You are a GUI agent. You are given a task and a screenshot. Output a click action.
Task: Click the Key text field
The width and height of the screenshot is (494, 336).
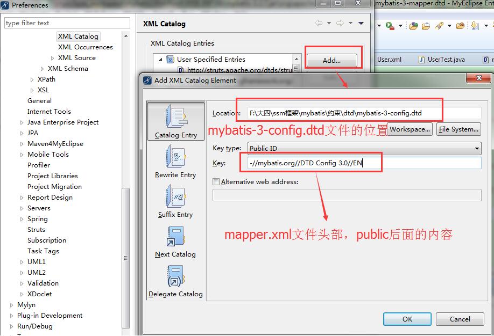(364, 163)
